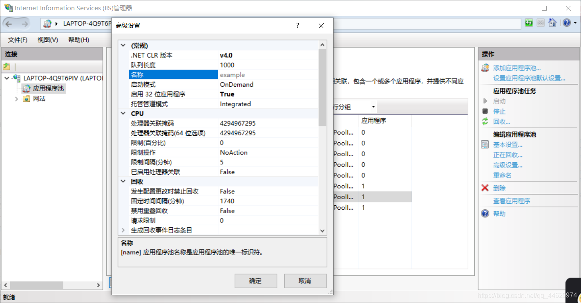Click the 确定 button to confirm settings
This screenshot has height=303, width=581.
pyautogui.click(x=256, y=281)
